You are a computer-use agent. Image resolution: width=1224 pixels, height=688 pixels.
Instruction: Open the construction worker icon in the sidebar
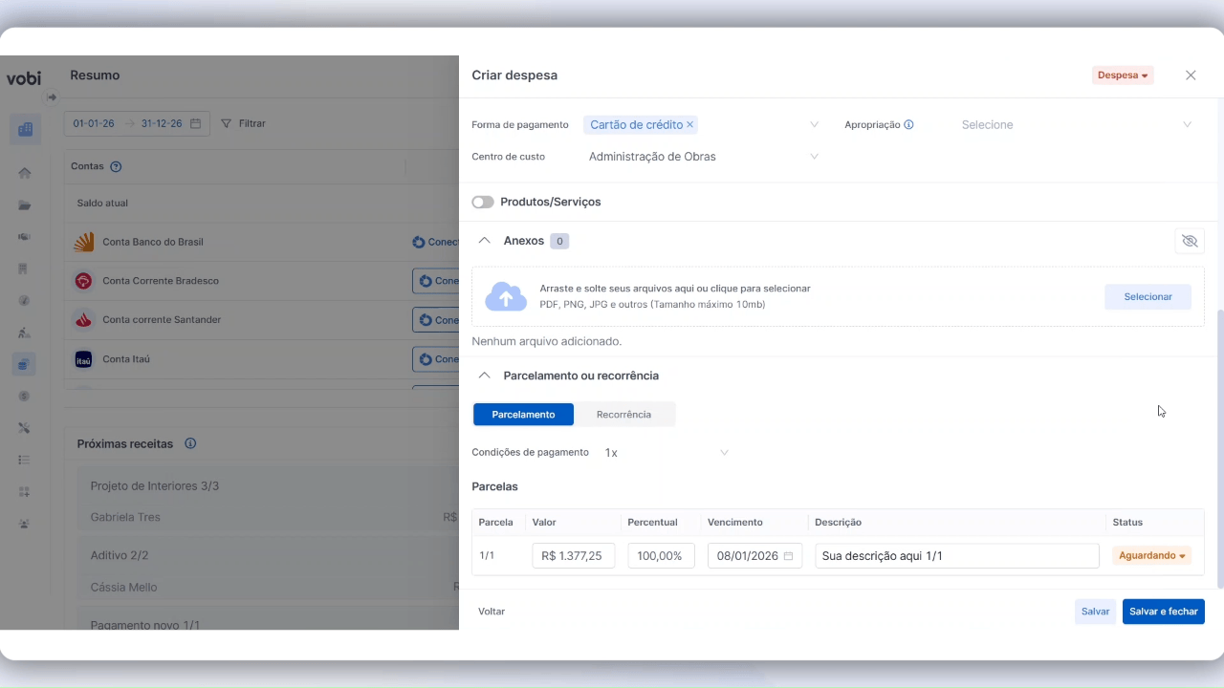click(x=25, y=333)
